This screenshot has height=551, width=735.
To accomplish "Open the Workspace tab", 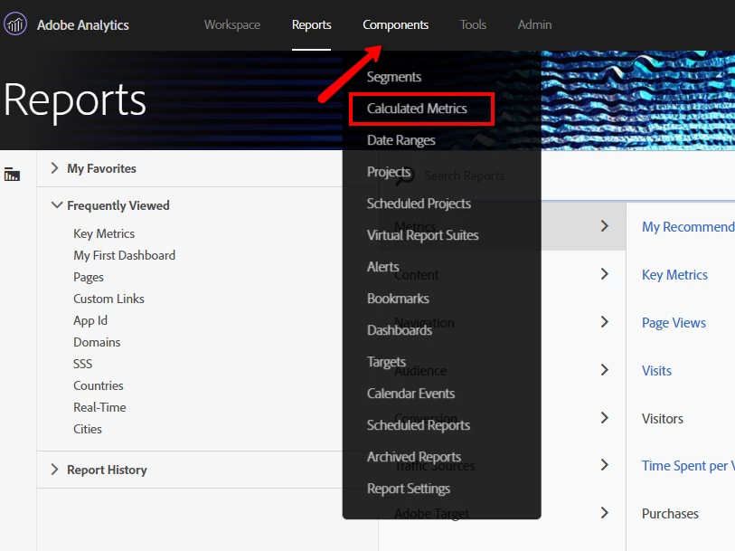I will pos(232,24).
